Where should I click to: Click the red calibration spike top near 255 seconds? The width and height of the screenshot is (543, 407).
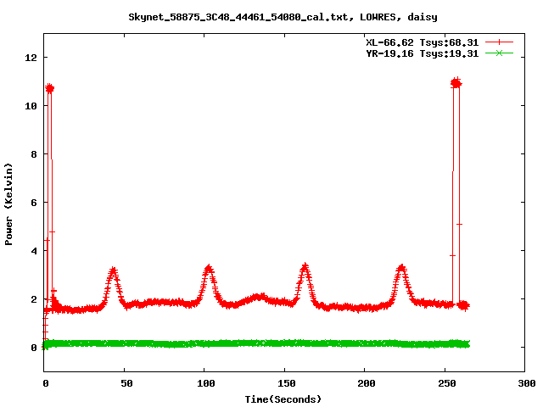pos(456,83)
